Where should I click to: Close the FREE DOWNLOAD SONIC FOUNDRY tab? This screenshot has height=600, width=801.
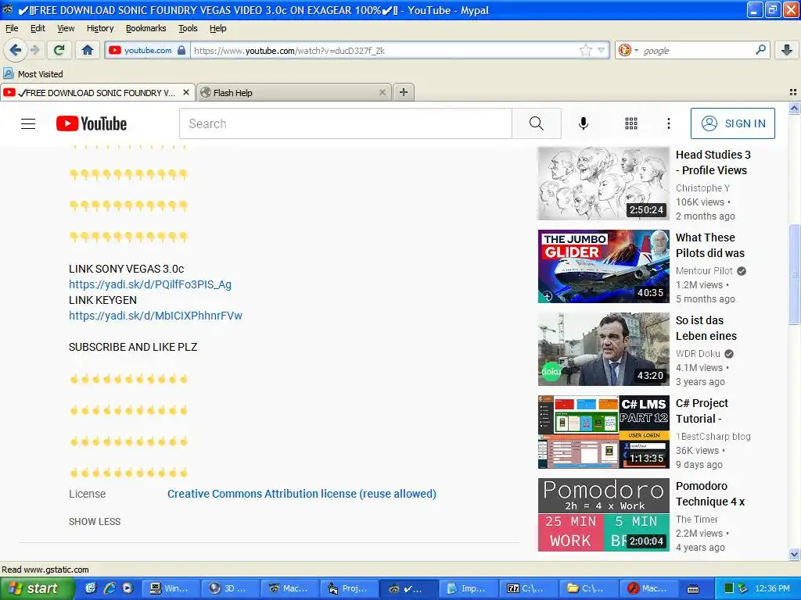pos(186,92)
